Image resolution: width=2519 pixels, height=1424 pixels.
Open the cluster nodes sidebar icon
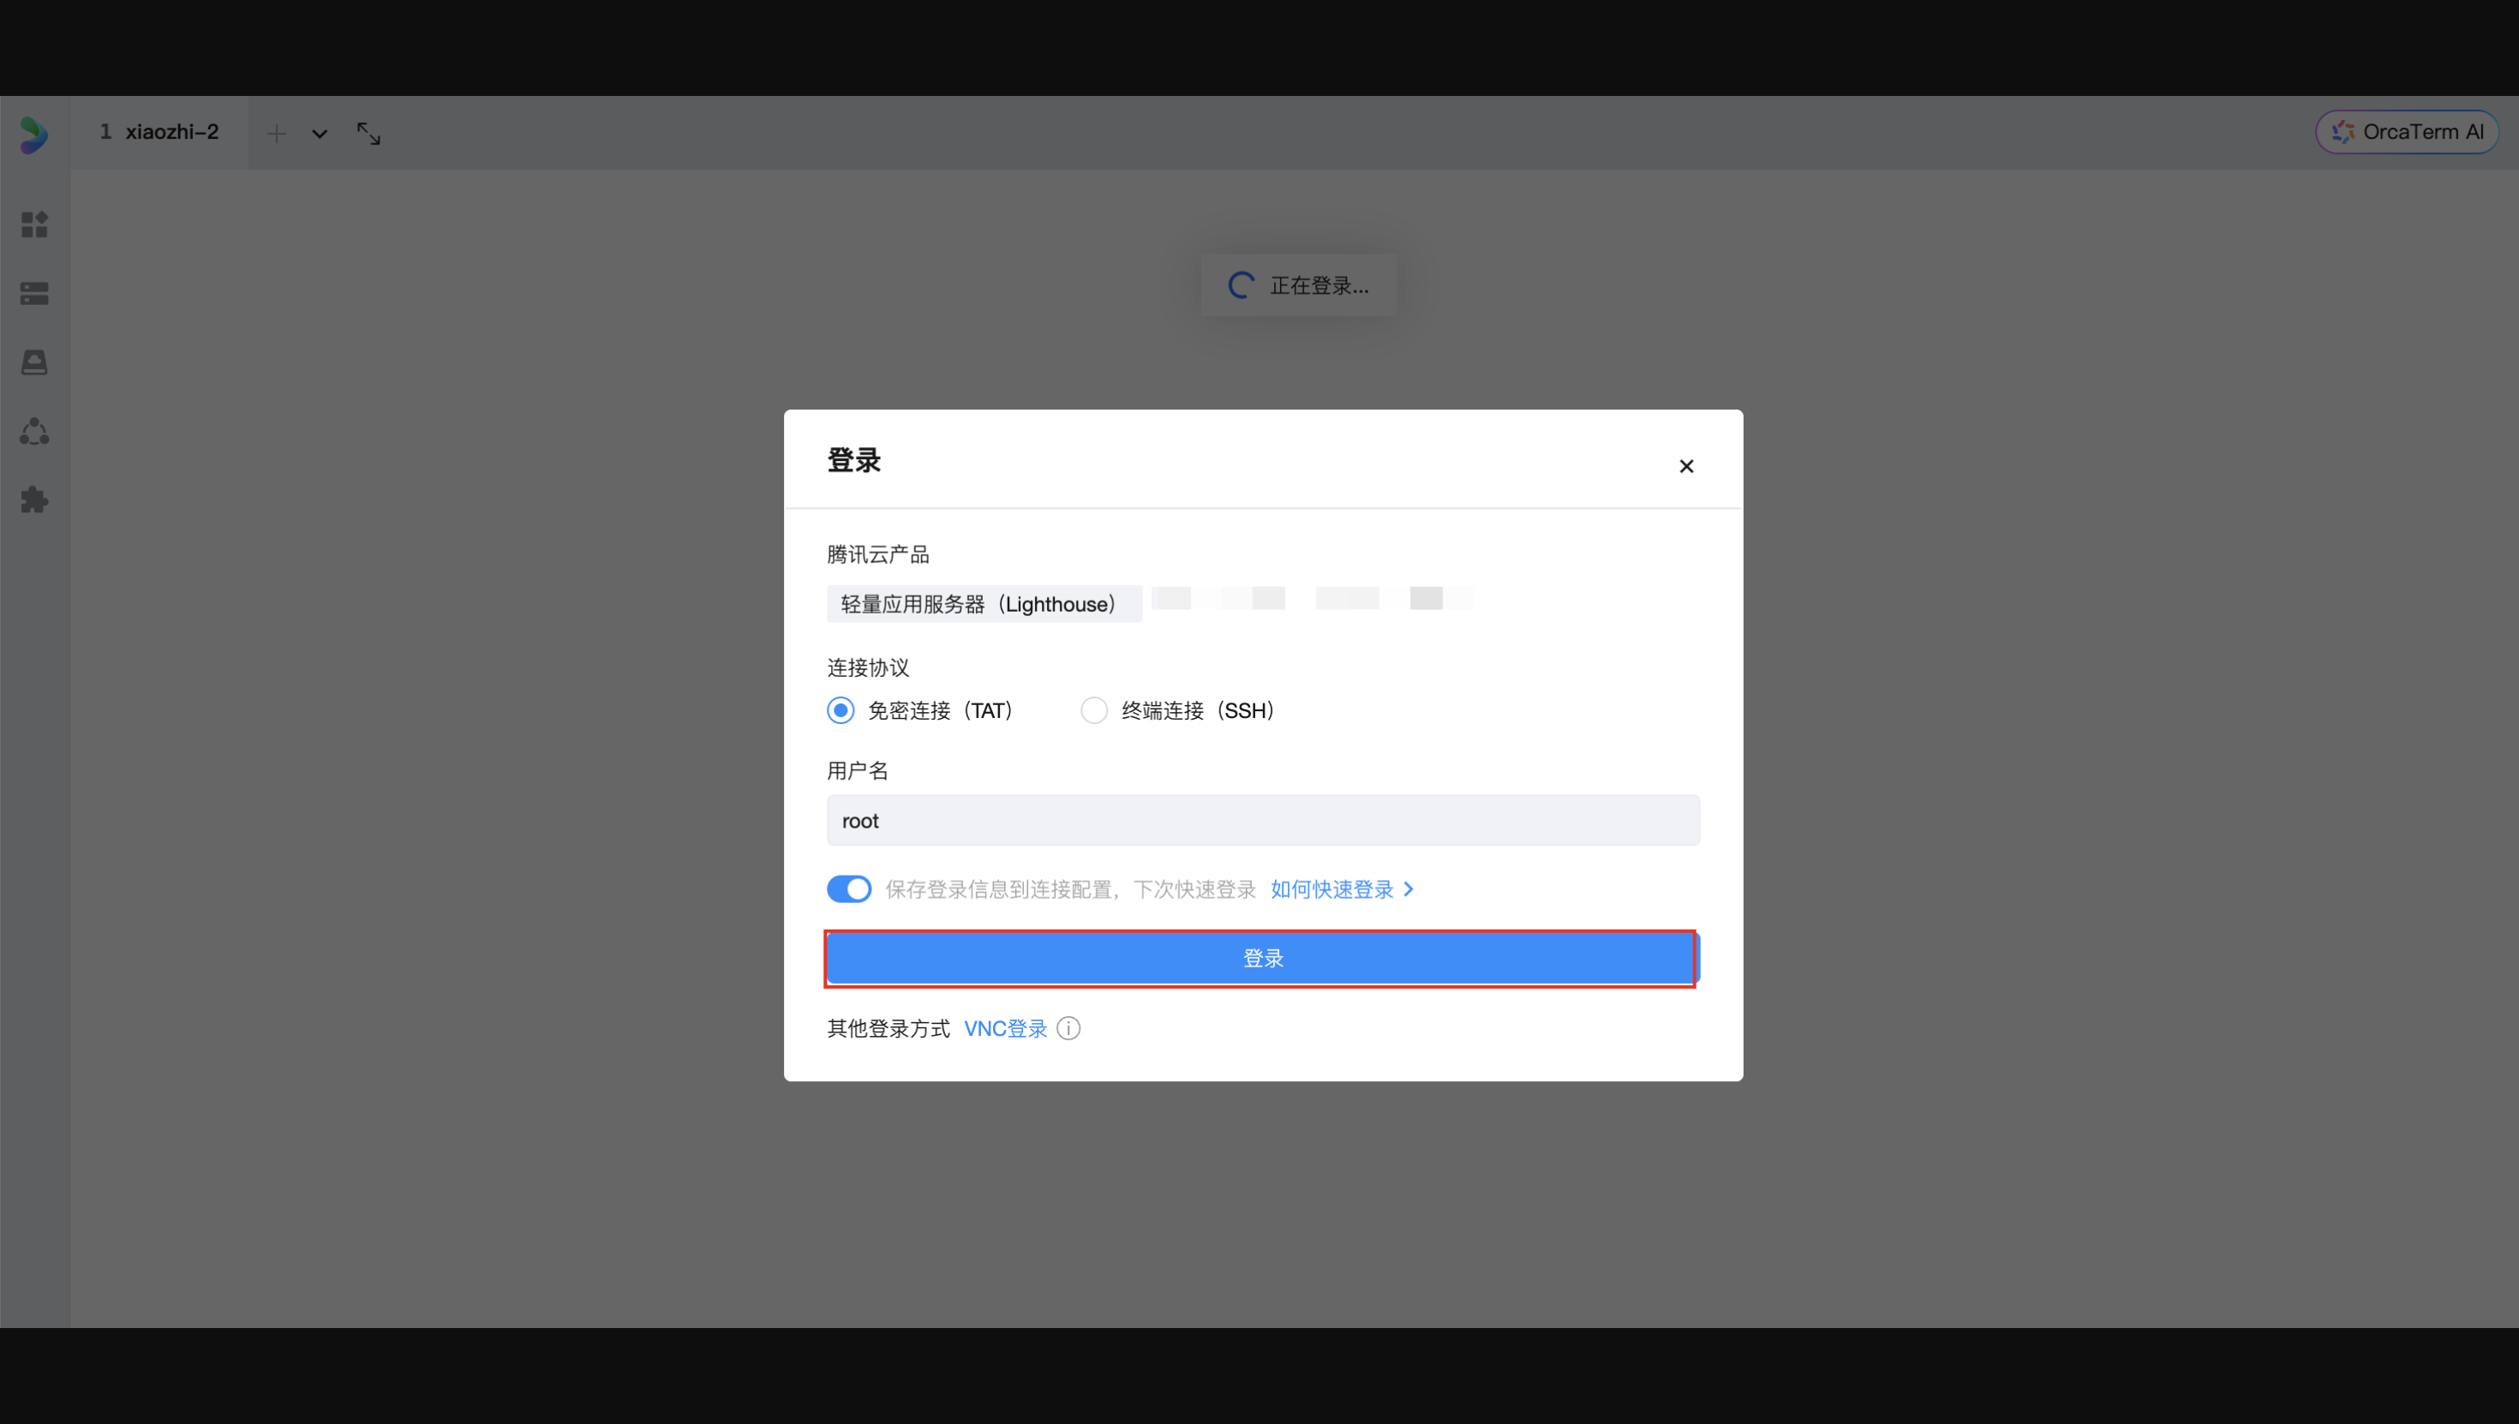[34, 431]
